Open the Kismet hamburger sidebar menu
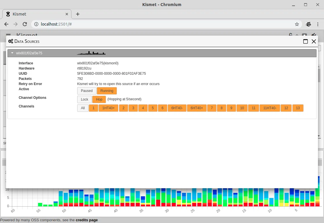 pos(8,35)
